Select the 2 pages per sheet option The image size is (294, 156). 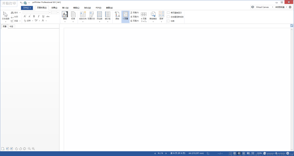tap(135, 13)
